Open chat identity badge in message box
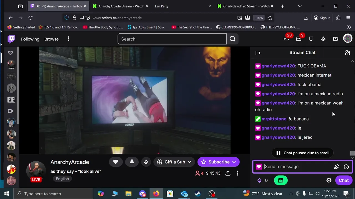 pos(259,167)
